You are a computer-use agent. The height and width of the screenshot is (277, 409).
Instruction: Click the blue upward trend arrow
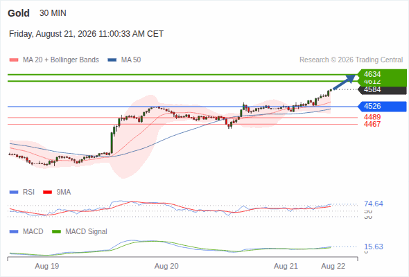click(344, 82)
